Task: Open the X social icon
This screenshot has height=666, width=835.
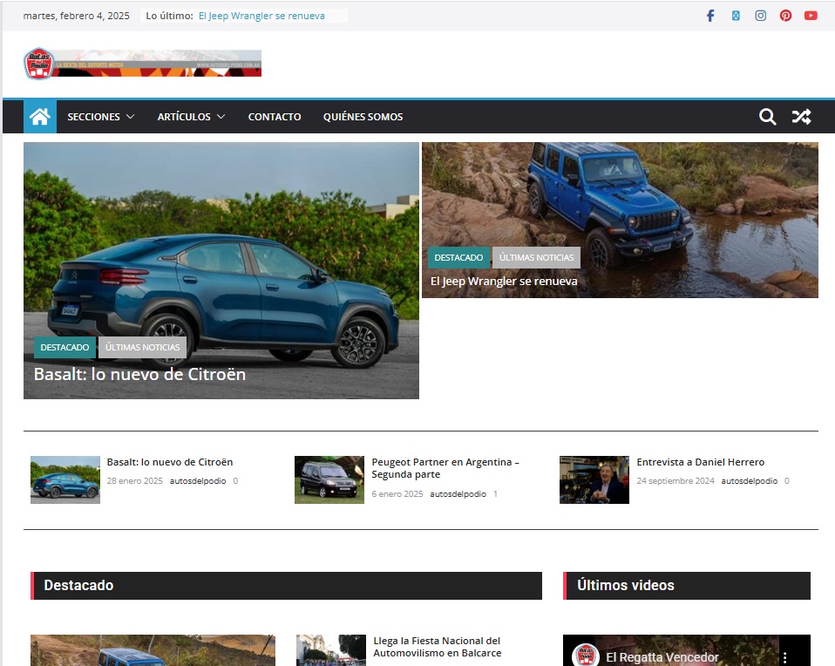Action: click(x=736, y=16)
